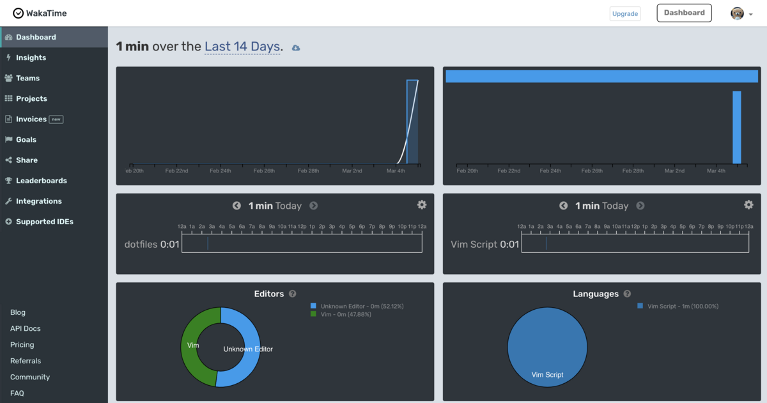Click the Mar 4th bar in coding activity chart
Screen dimensions: 767x403
coord(412,121)
